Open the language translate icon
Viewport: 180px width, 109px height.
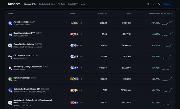pos(159,4)
